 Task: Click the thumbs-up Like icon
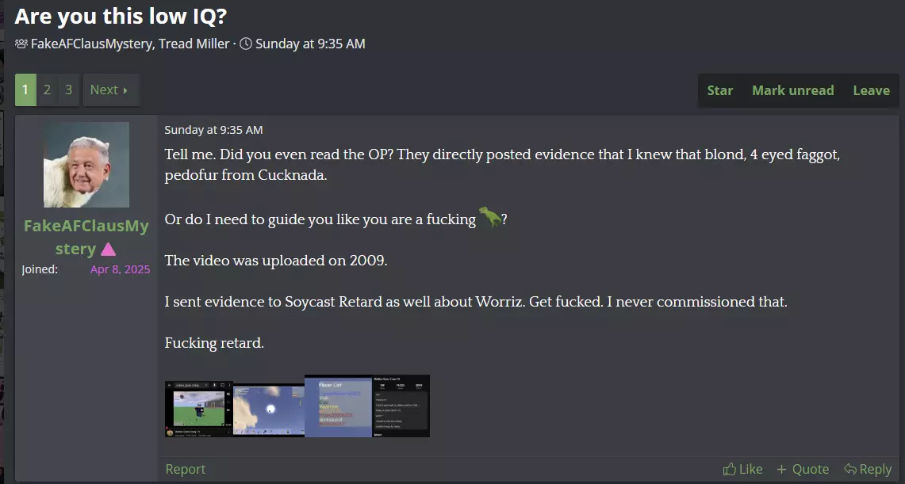[730, 469]
